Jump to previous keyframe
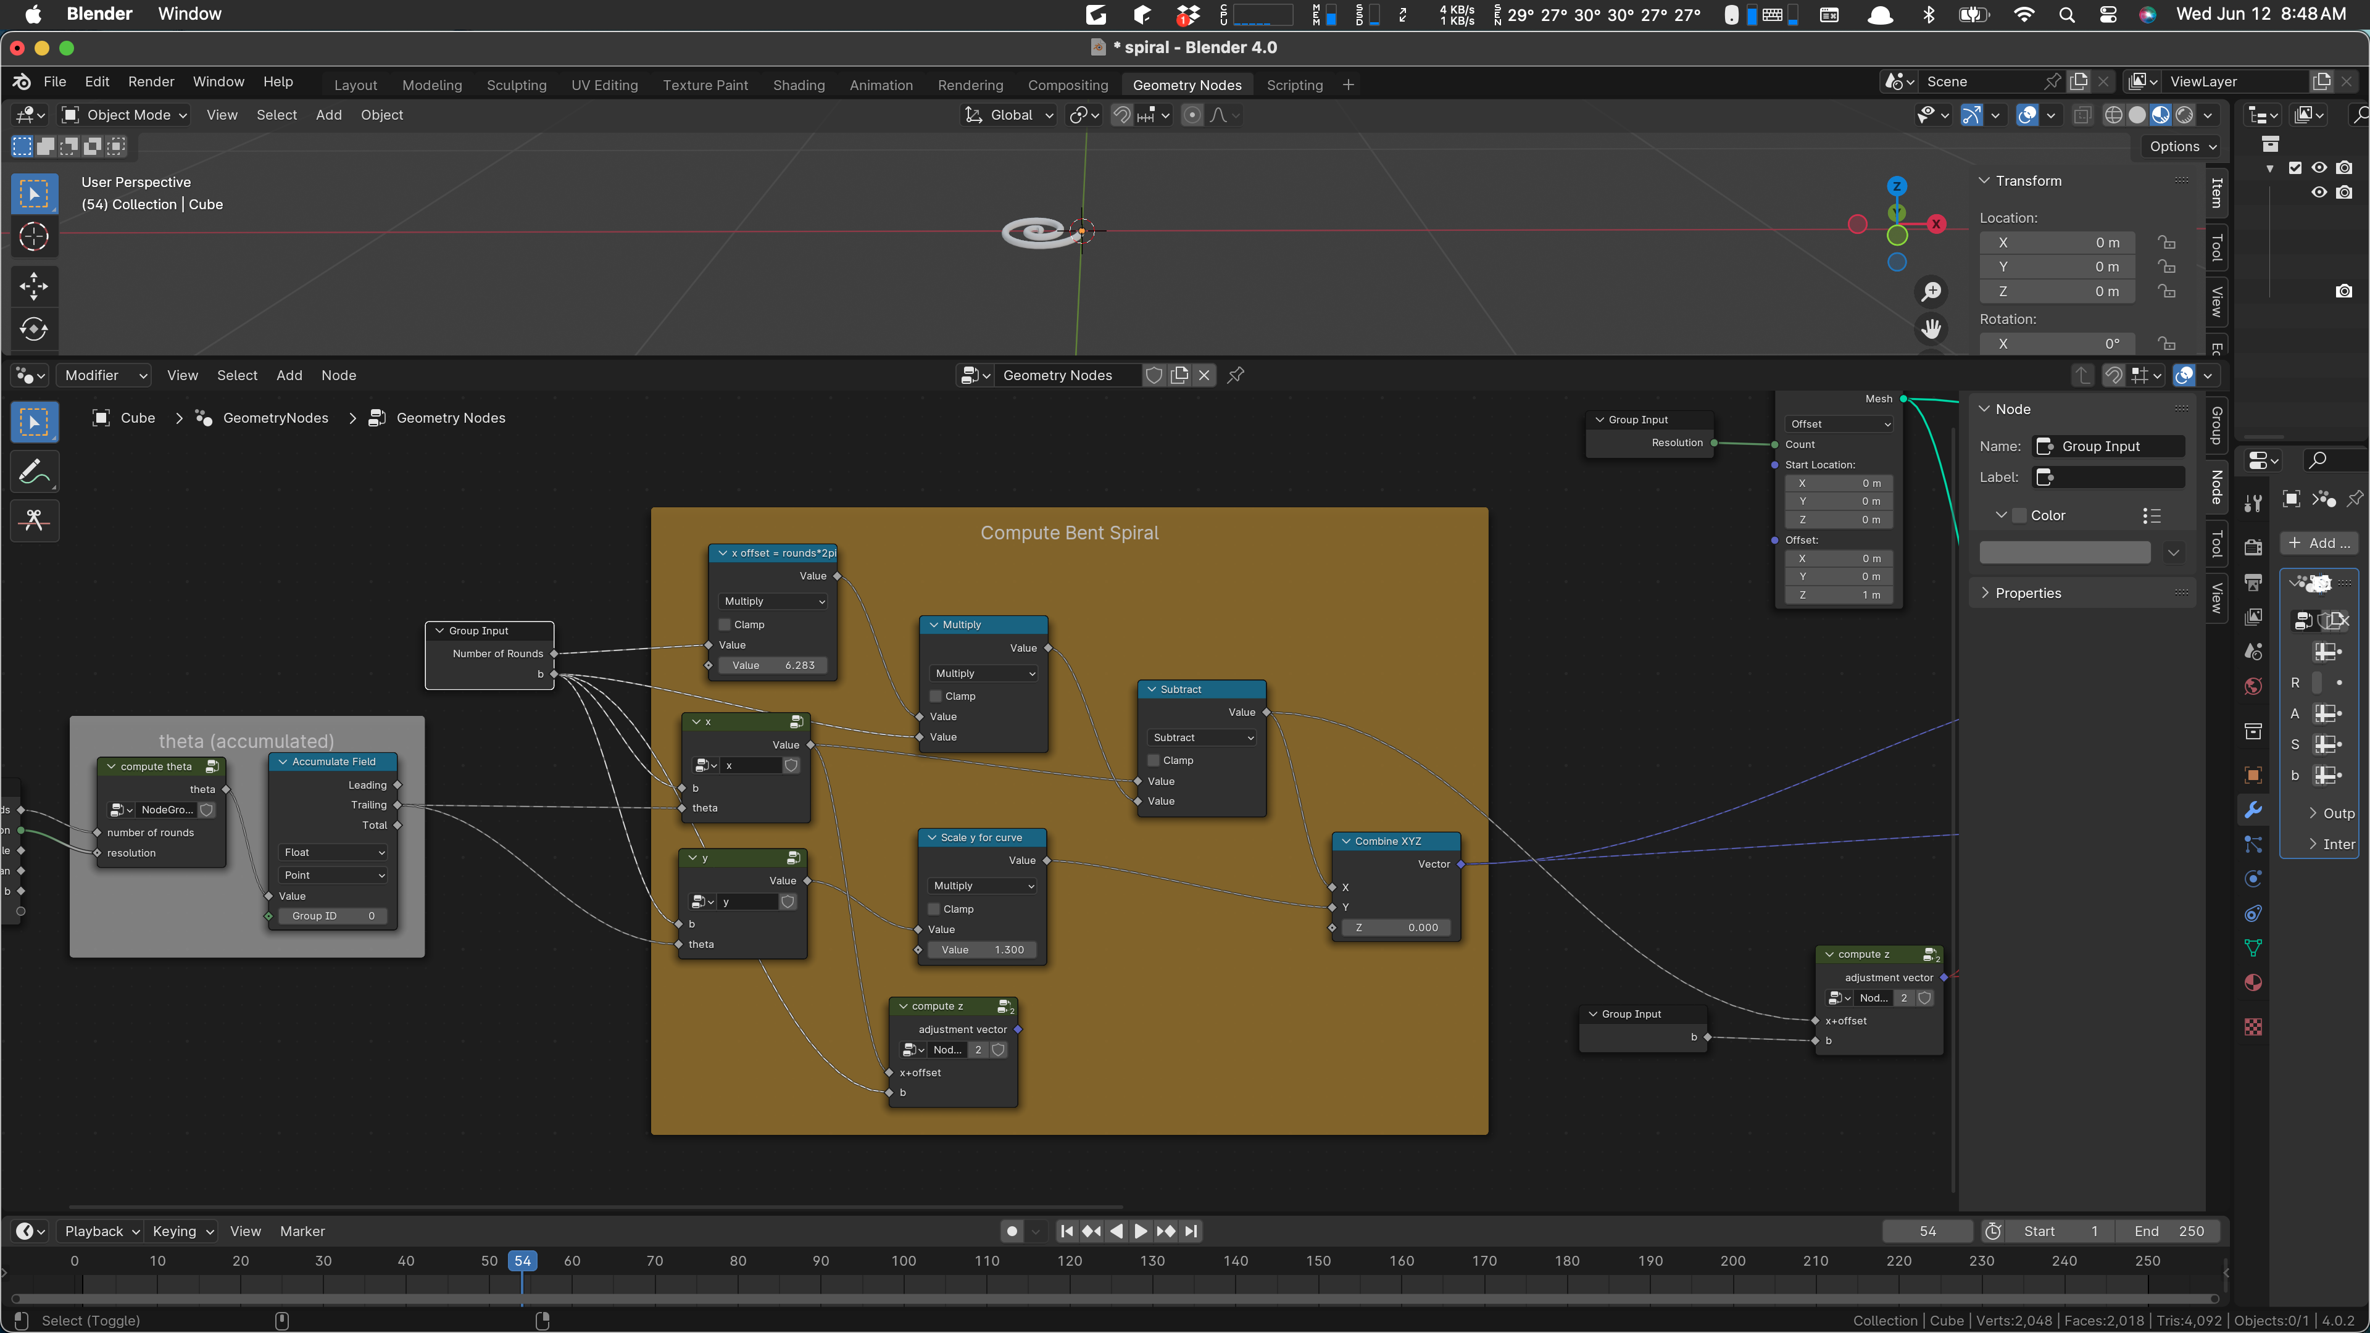 tap(1091, 1231)
